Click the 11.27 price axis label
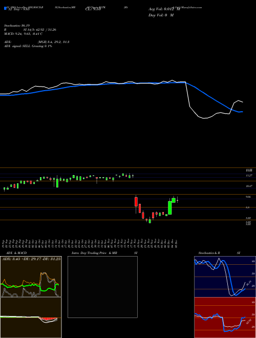Image resolution: width=256 pixels, height=338 pixels. [x=249, y=176]
